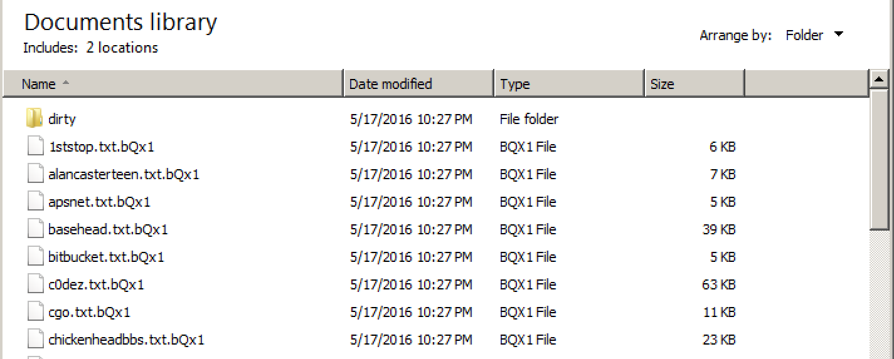Image resolution: width=894 pixels, height=359 pixels.
Task: Click the basehead.txt.bQx1 file icon
Action: click(35, 229)
